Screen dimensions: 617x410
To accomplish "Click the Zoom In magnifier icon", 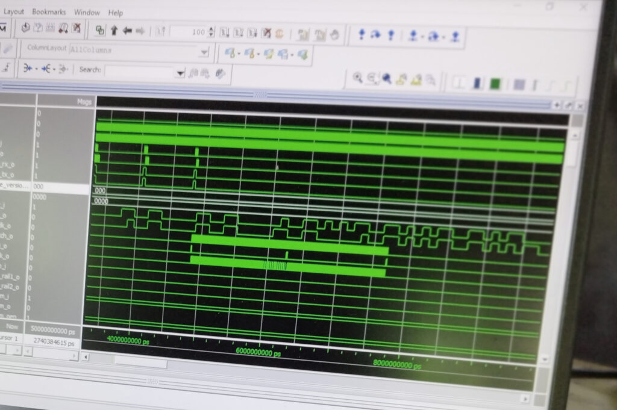I will [357, 78].
